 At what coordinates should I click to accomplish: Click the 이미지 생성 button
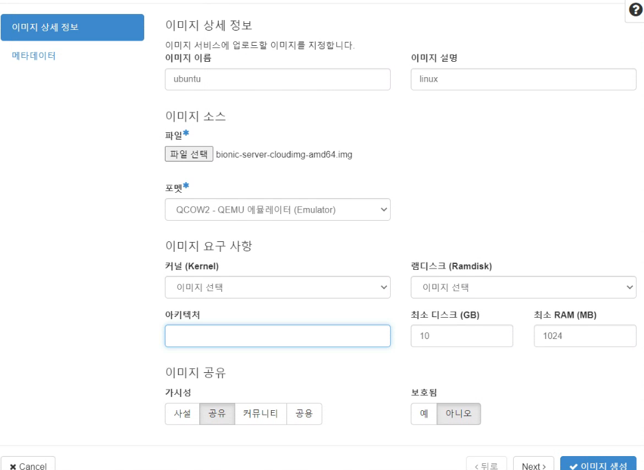point(598,464)
